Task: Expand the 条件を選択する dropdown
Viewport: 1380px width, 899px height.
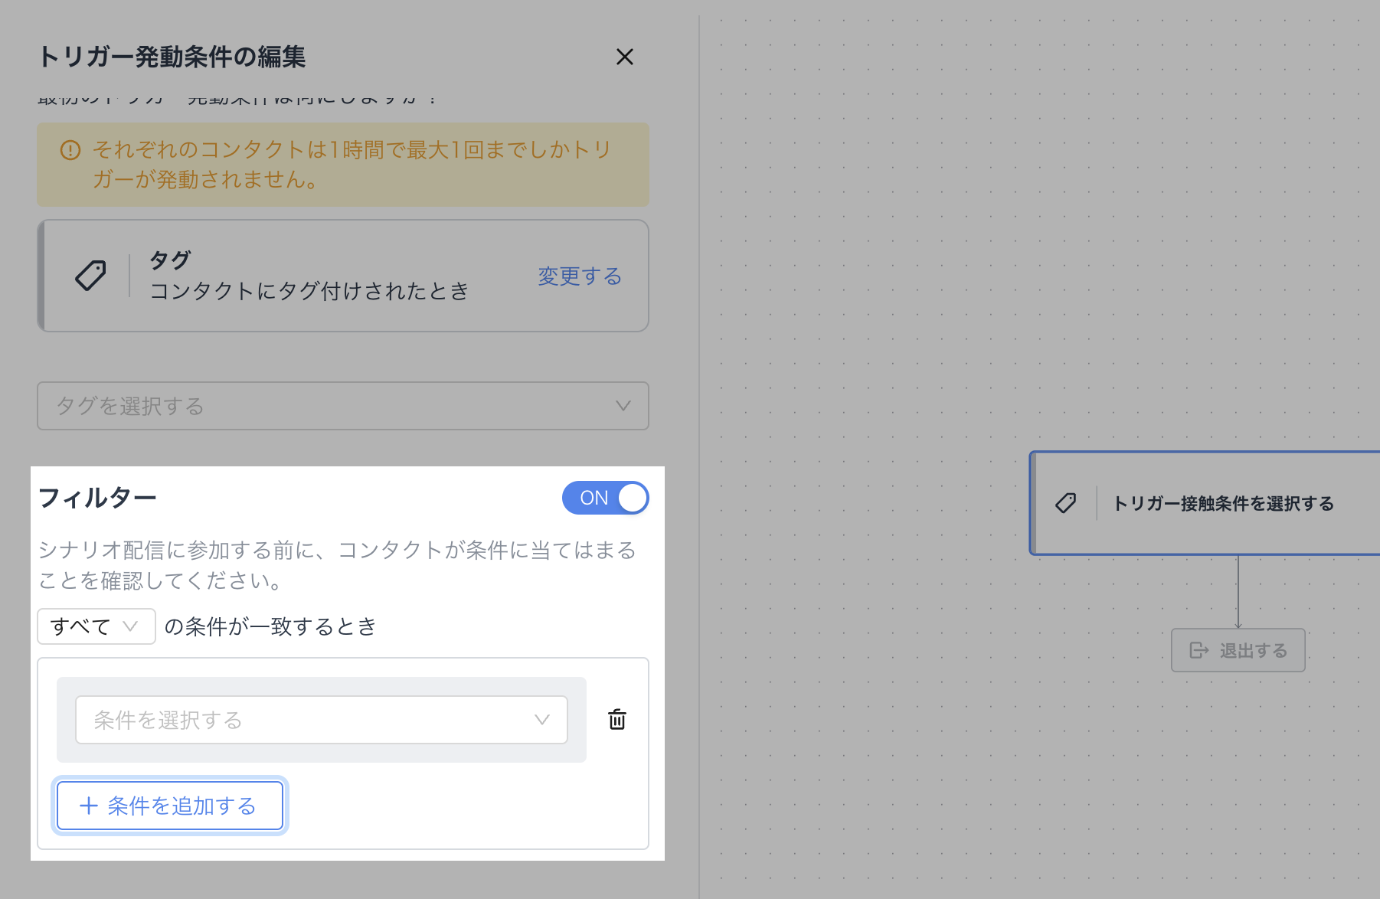Action: point(321,720)
